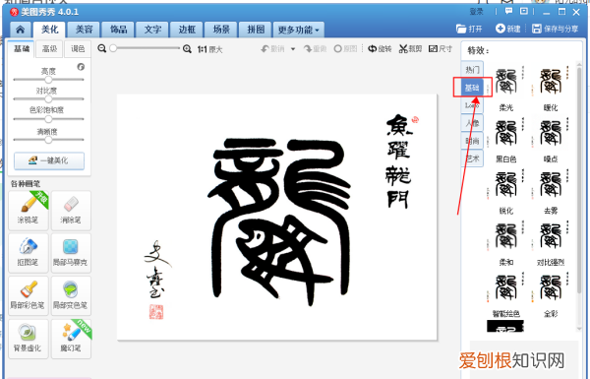The height and width of the screenshot is (379, 590).
Task: Click the 打开 open file button
Action: tap(469, 29)
